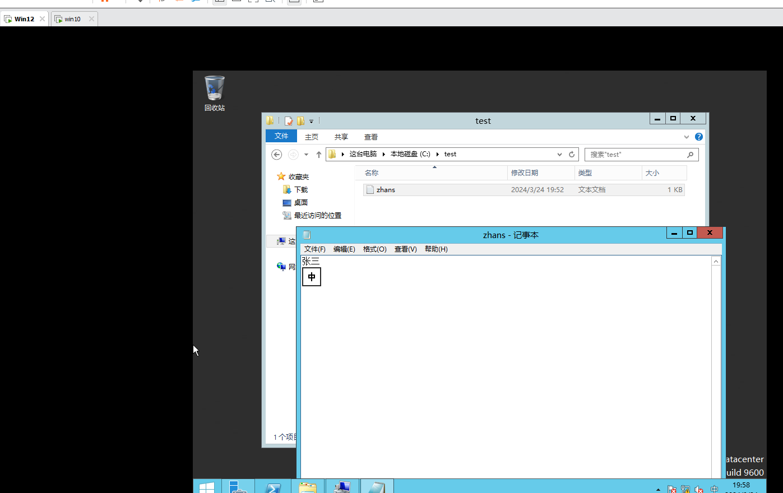Open Customize Quick Access Toolbar dropdown
Viewport: 783px width, 493px height.
pos(311,121)
